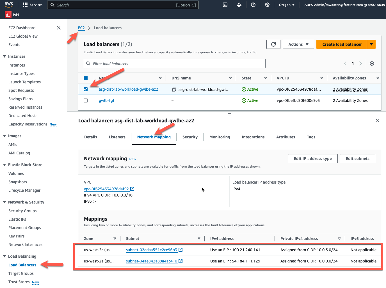Collapse the Elastic Block Store section
Screen dimensions: 386x288
click(x=4, y=165)
